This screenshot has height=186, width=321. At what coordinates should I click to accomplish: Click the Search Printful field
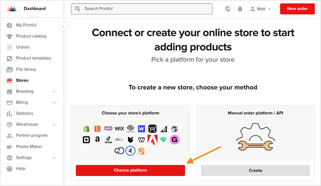[142, 9]
